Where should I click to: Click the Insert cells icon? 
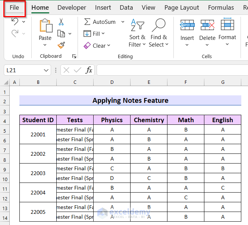tap(187, 25)
